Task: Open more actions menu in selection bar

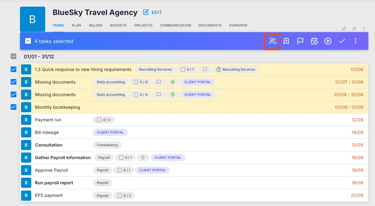Action: click(355, 41)
